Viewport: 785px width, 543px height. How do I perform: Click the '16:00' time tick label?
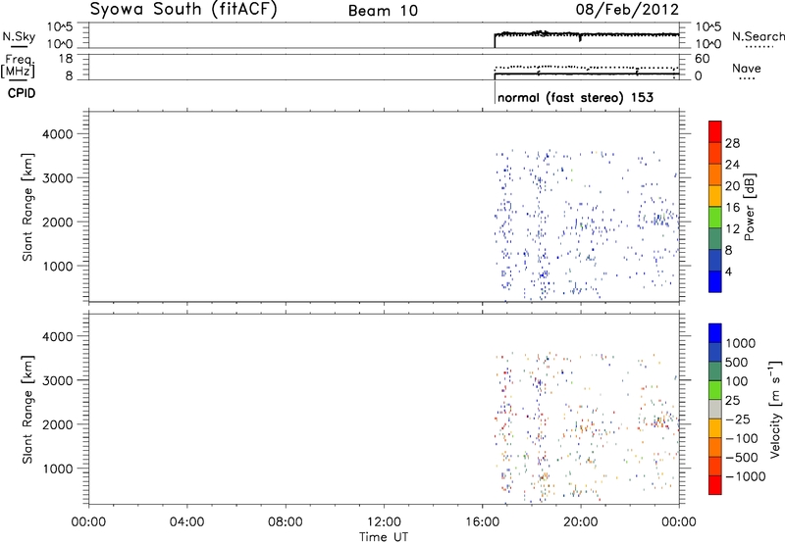click(482, 522)
